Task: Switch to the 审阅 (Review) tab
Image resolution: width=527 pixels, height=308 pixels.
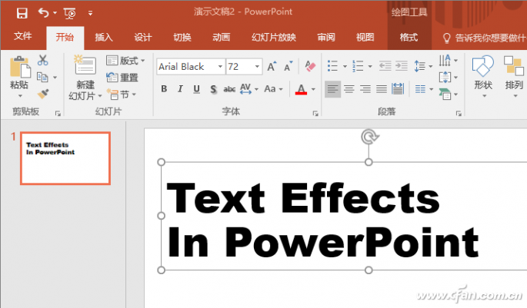Action: 326,37
